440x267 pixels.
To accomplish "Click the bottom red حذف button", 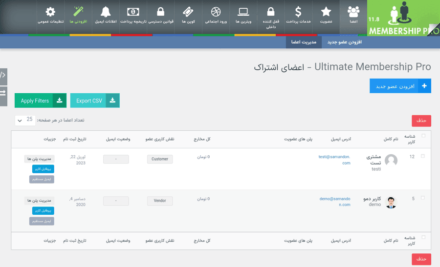I will (421, 259).
